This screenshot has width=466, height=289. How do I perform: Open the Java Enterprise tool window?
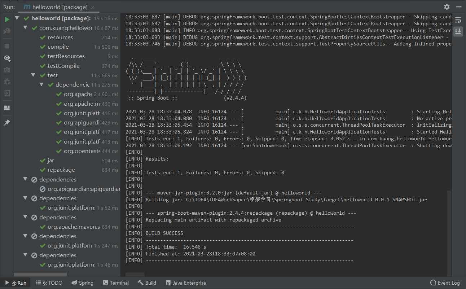coord(186,283)
